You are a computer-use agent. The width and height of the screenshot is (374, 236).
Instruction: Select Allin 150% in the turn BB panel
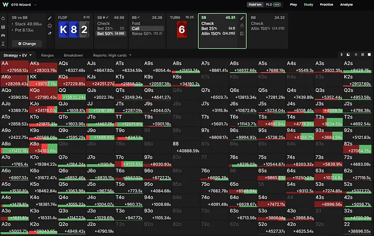[x=268, y=28]
